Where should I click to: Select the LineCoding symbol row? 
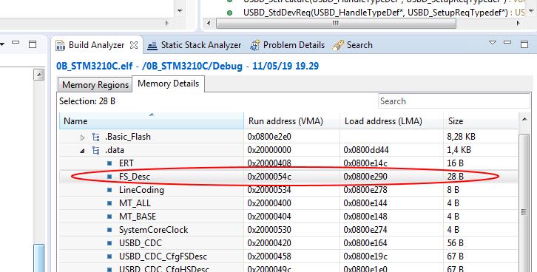click(x=288, y=190)
